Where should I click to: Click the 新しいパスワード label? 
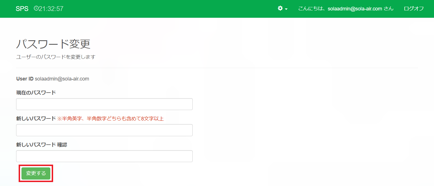[x=36, y=118]
